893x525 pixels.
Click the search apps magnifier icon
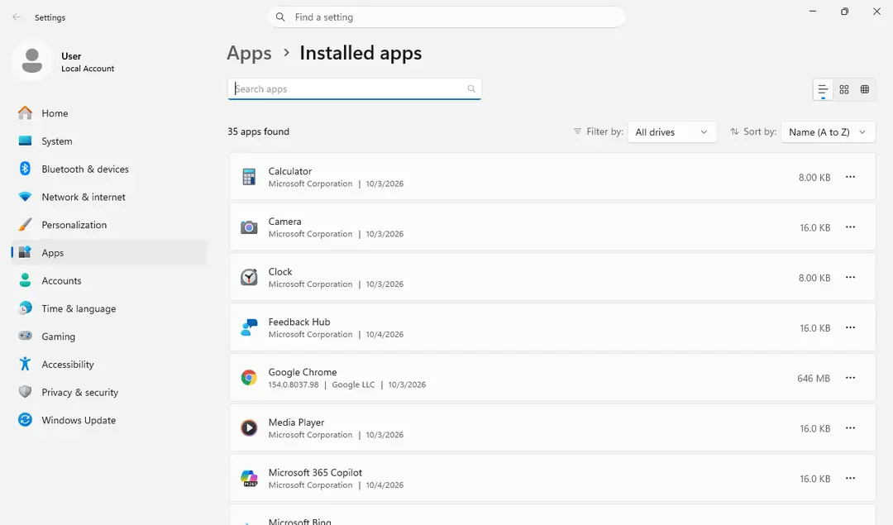[x=471, y=88]
